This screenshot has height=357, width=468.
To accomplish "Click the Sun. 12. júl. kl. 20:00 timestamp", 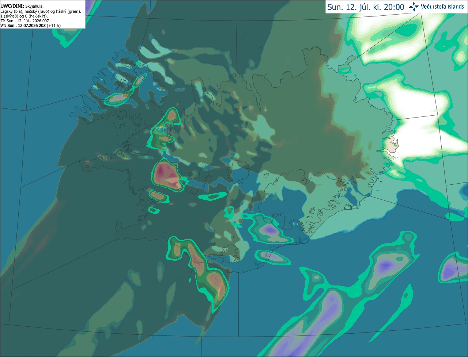I will point(366,7).
